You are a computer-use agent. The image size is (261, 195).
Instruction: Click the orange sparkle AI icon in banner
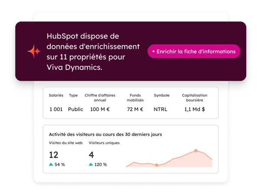tap(34, 51)
